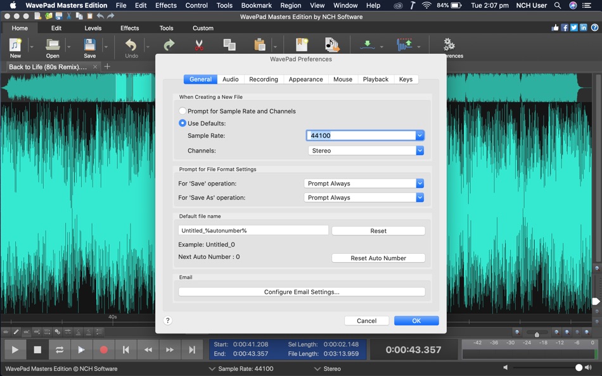
Task: Switch to the Playback preferences tab
Action: 376,79
